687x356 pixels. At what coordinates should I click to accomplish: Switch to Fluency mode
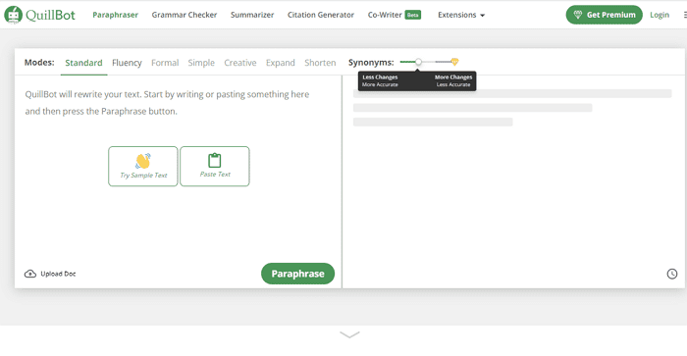pyautogui.click(x=127, y=63)
